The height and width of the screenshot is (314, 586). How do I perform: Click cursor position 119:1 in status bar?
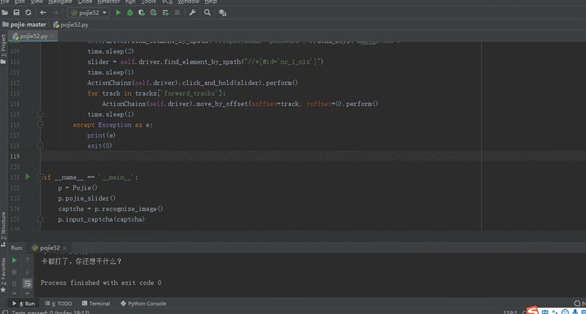click(510, 312)
